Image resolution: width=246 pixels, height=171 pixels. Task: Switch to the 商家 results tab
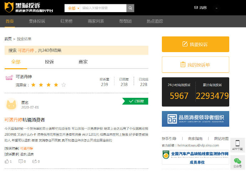(83, 62)
